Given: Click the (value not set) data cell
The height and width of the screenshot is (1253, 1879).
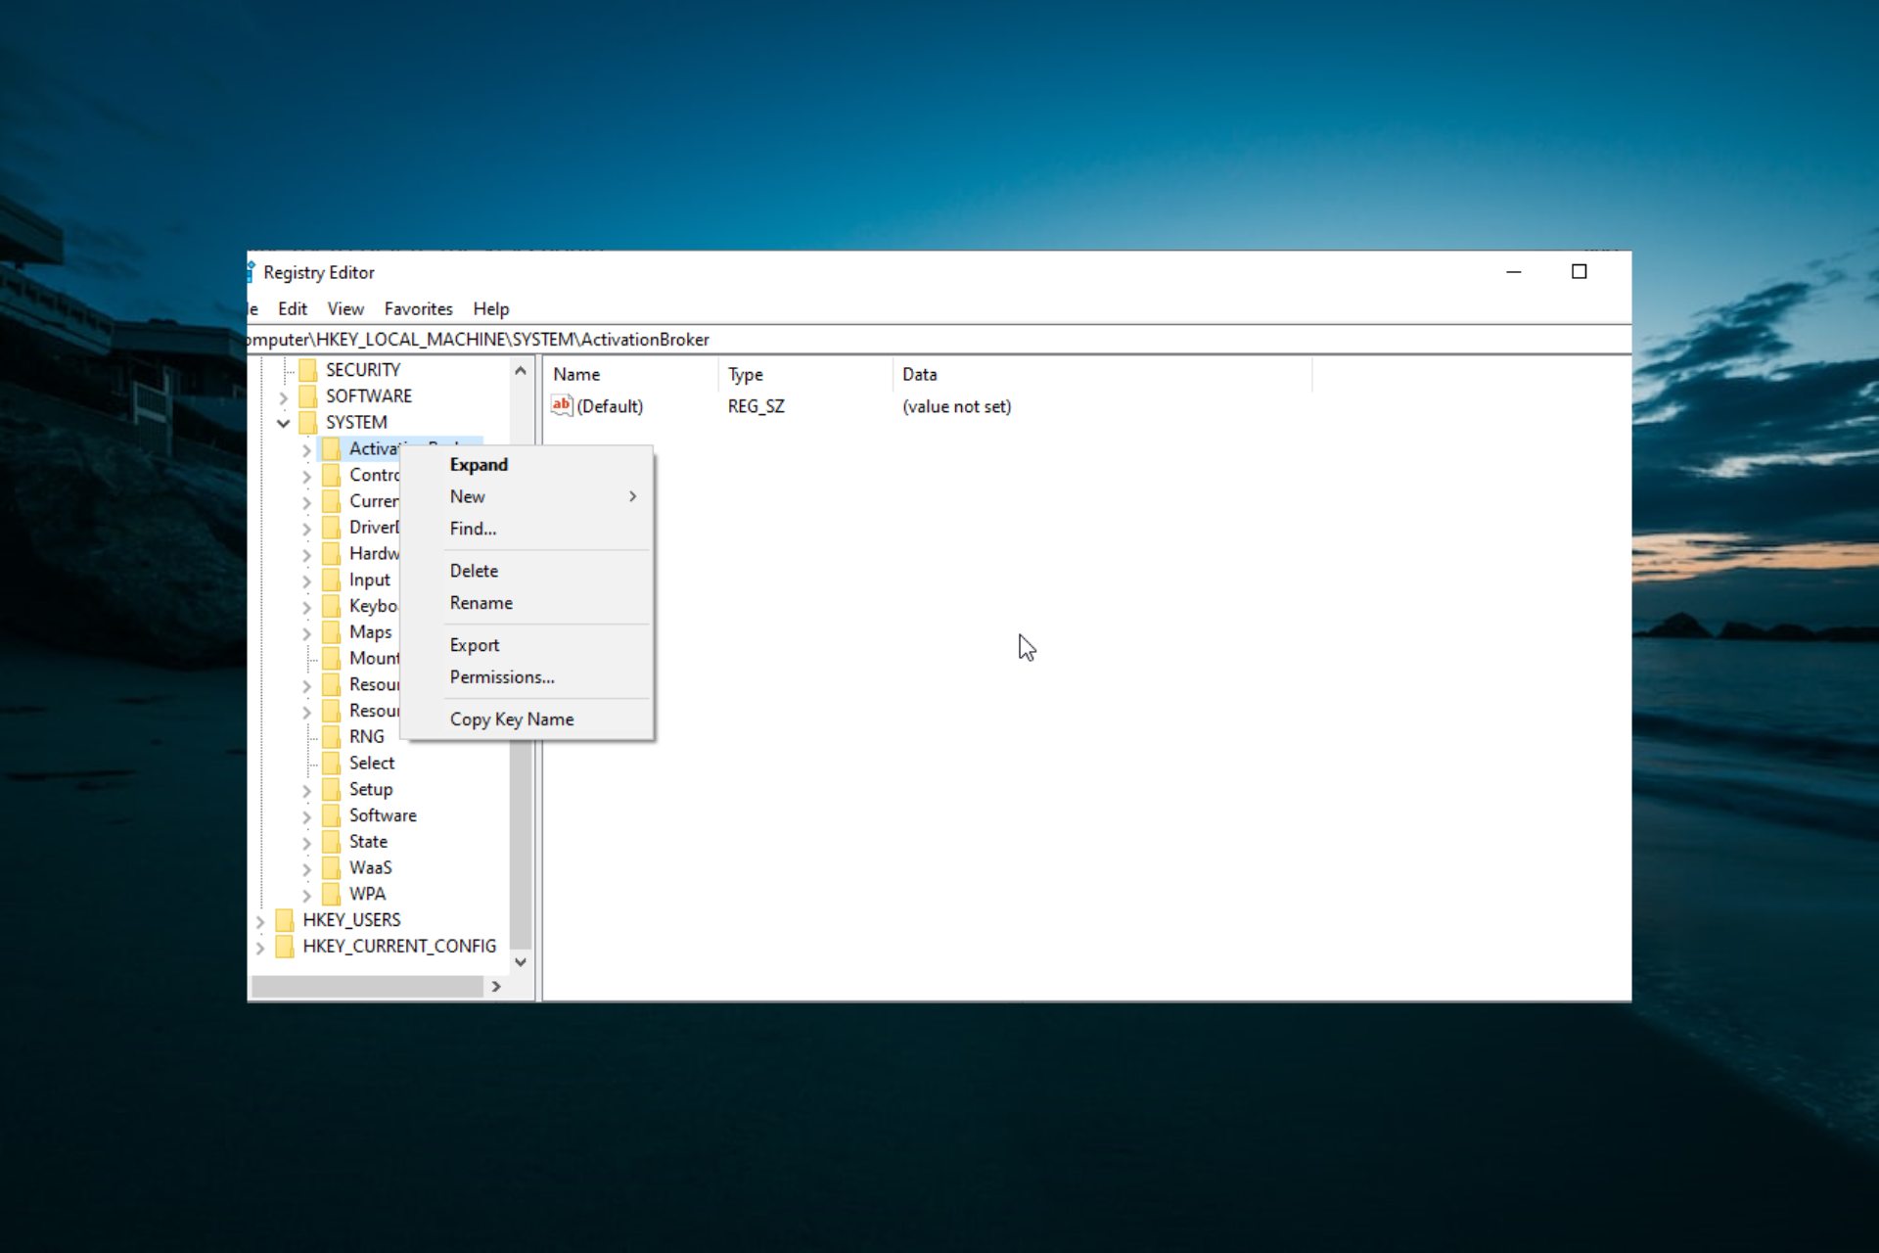Looking at the screenshot, I should [957, 406].
